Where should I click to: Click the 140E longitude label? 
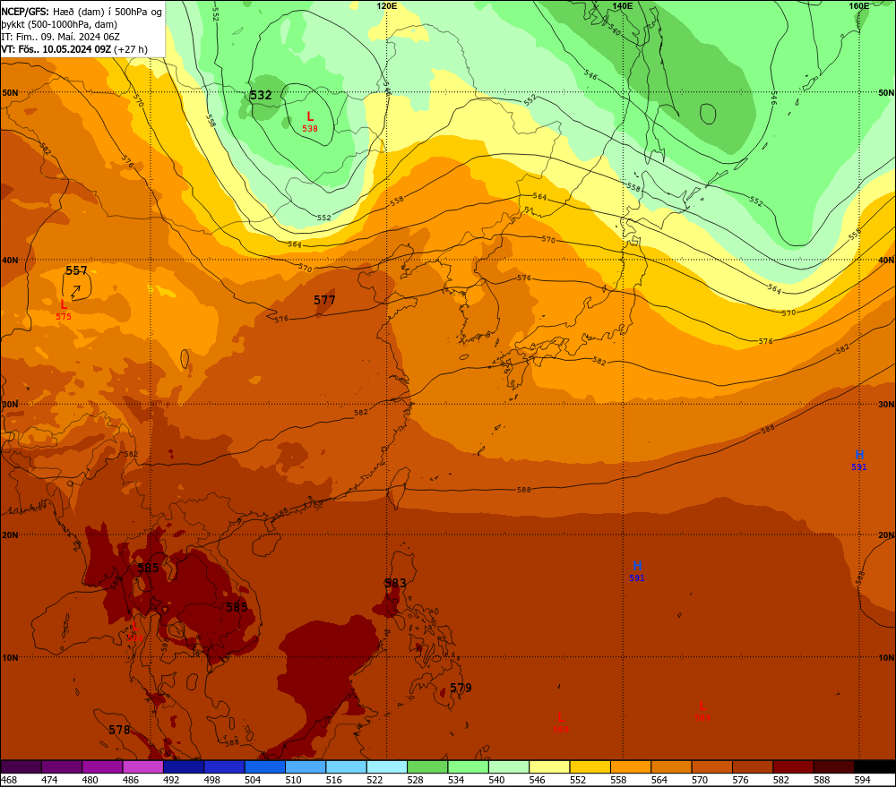coord(623,5)
